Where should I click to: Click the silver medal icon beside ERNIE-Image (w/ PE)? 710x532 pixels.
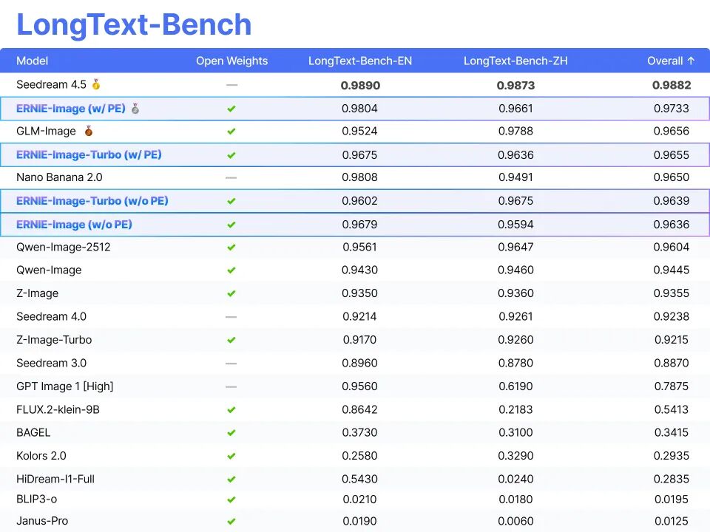coord(135,109)
